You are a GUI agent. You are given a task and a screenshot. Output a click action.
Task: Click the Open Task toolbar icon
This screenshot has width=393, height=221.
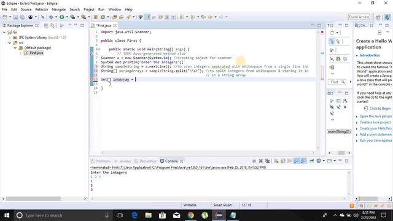tap(122, 17)
